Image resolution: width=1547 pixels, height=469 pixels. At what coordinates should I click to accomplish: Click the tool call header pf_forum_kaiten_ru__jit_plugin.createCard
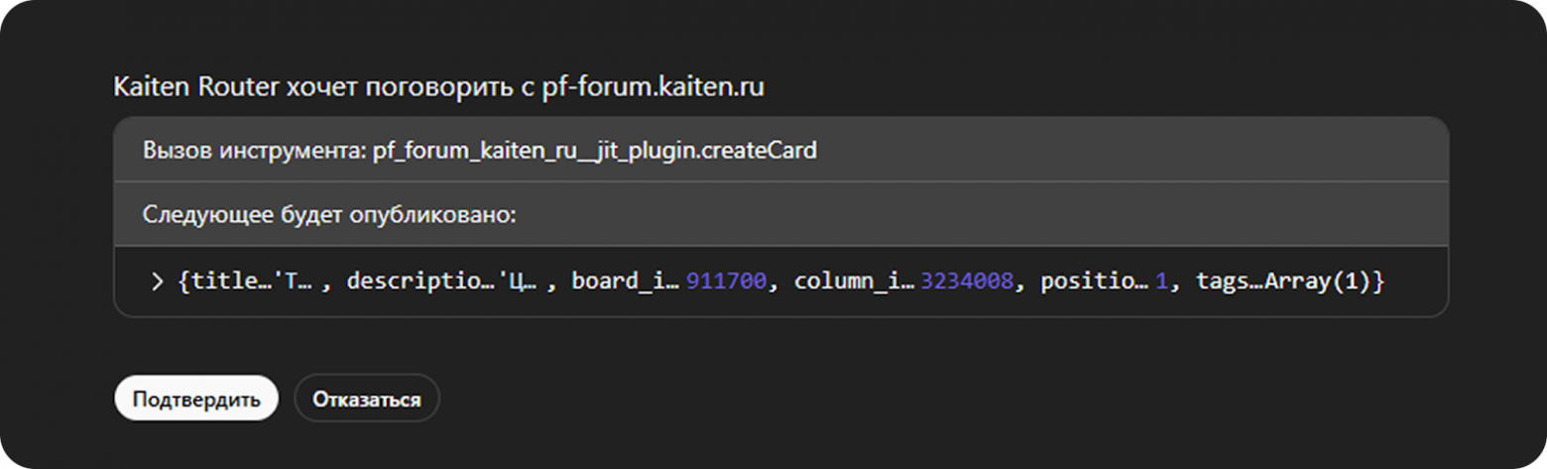pos(781,152)
